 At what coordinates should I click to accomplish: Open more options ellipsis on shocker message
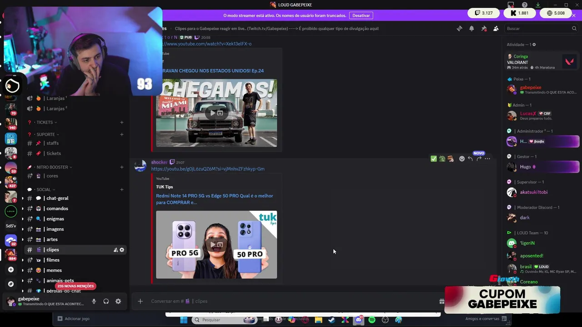point(487,159)
